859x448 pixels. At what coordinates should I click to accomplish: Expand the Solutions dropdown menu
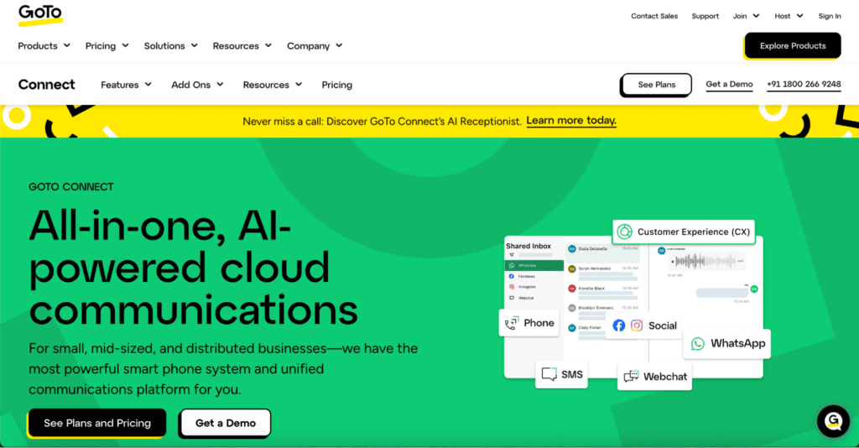[170, 46]
